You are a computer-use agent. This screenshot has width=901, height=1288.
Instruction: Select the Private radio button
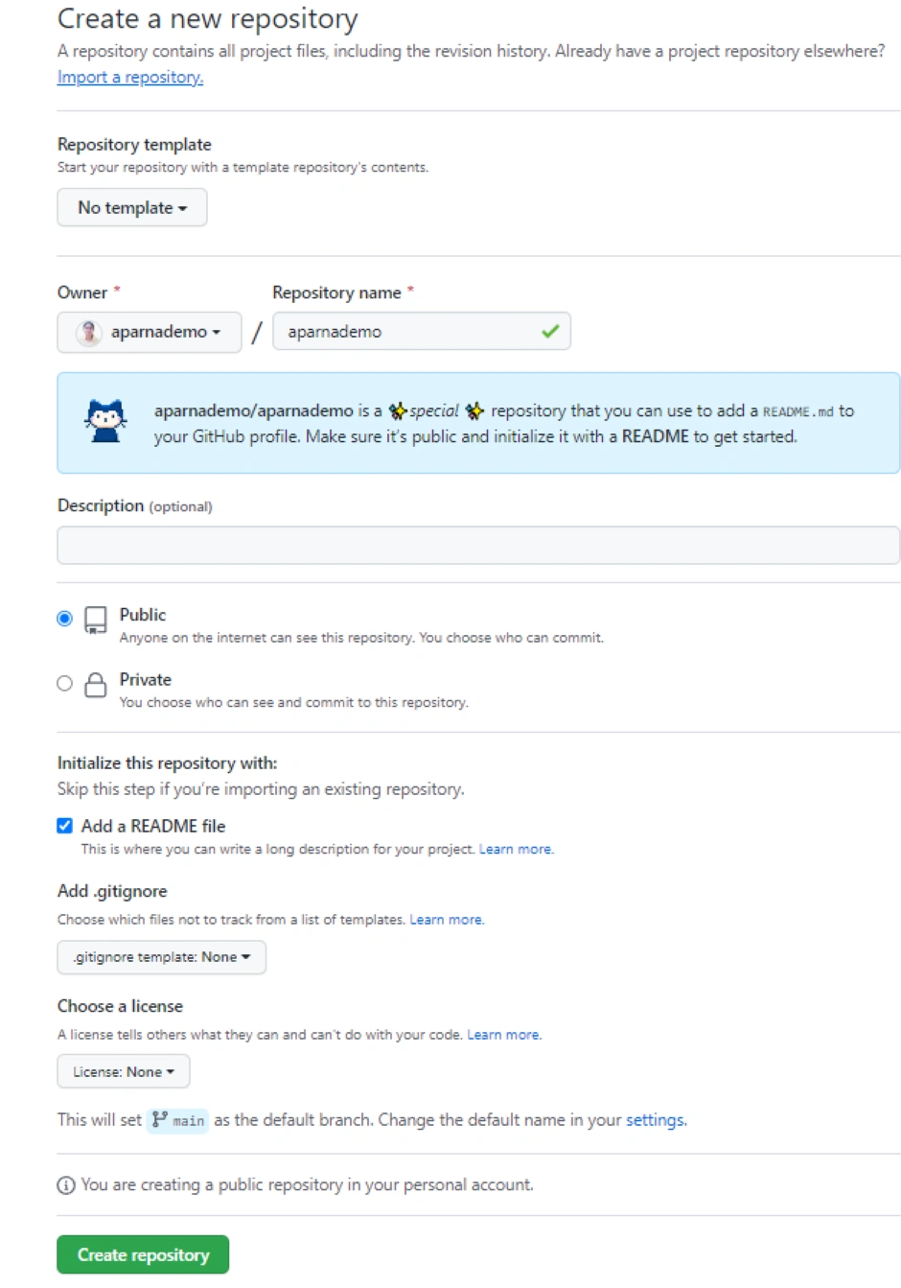pos(65,684)
